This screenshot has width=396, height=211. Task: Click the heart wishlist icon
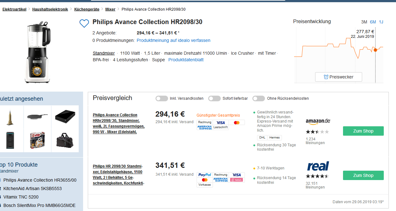point(84,23)
